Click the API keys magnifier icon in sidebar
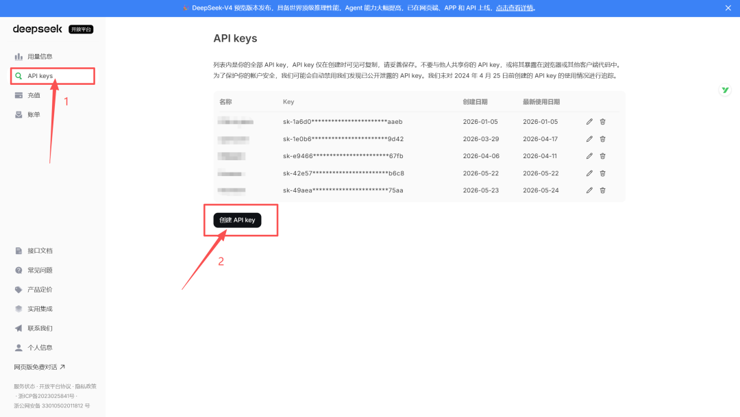740x417 pixels. [18, 76]
